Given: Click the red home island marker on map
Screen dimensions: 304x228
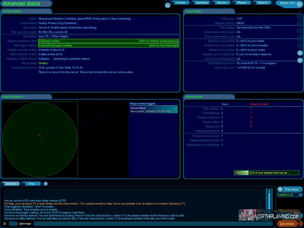Looking at the screenshot, I should (x=40, y=135).
